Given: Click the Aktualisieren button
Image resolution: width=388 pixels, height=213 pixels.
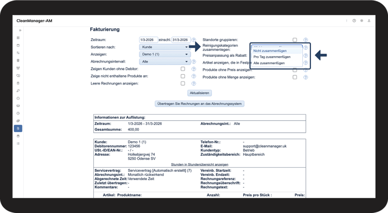Looking at the screenshot, I should click(x=199, y=93).
